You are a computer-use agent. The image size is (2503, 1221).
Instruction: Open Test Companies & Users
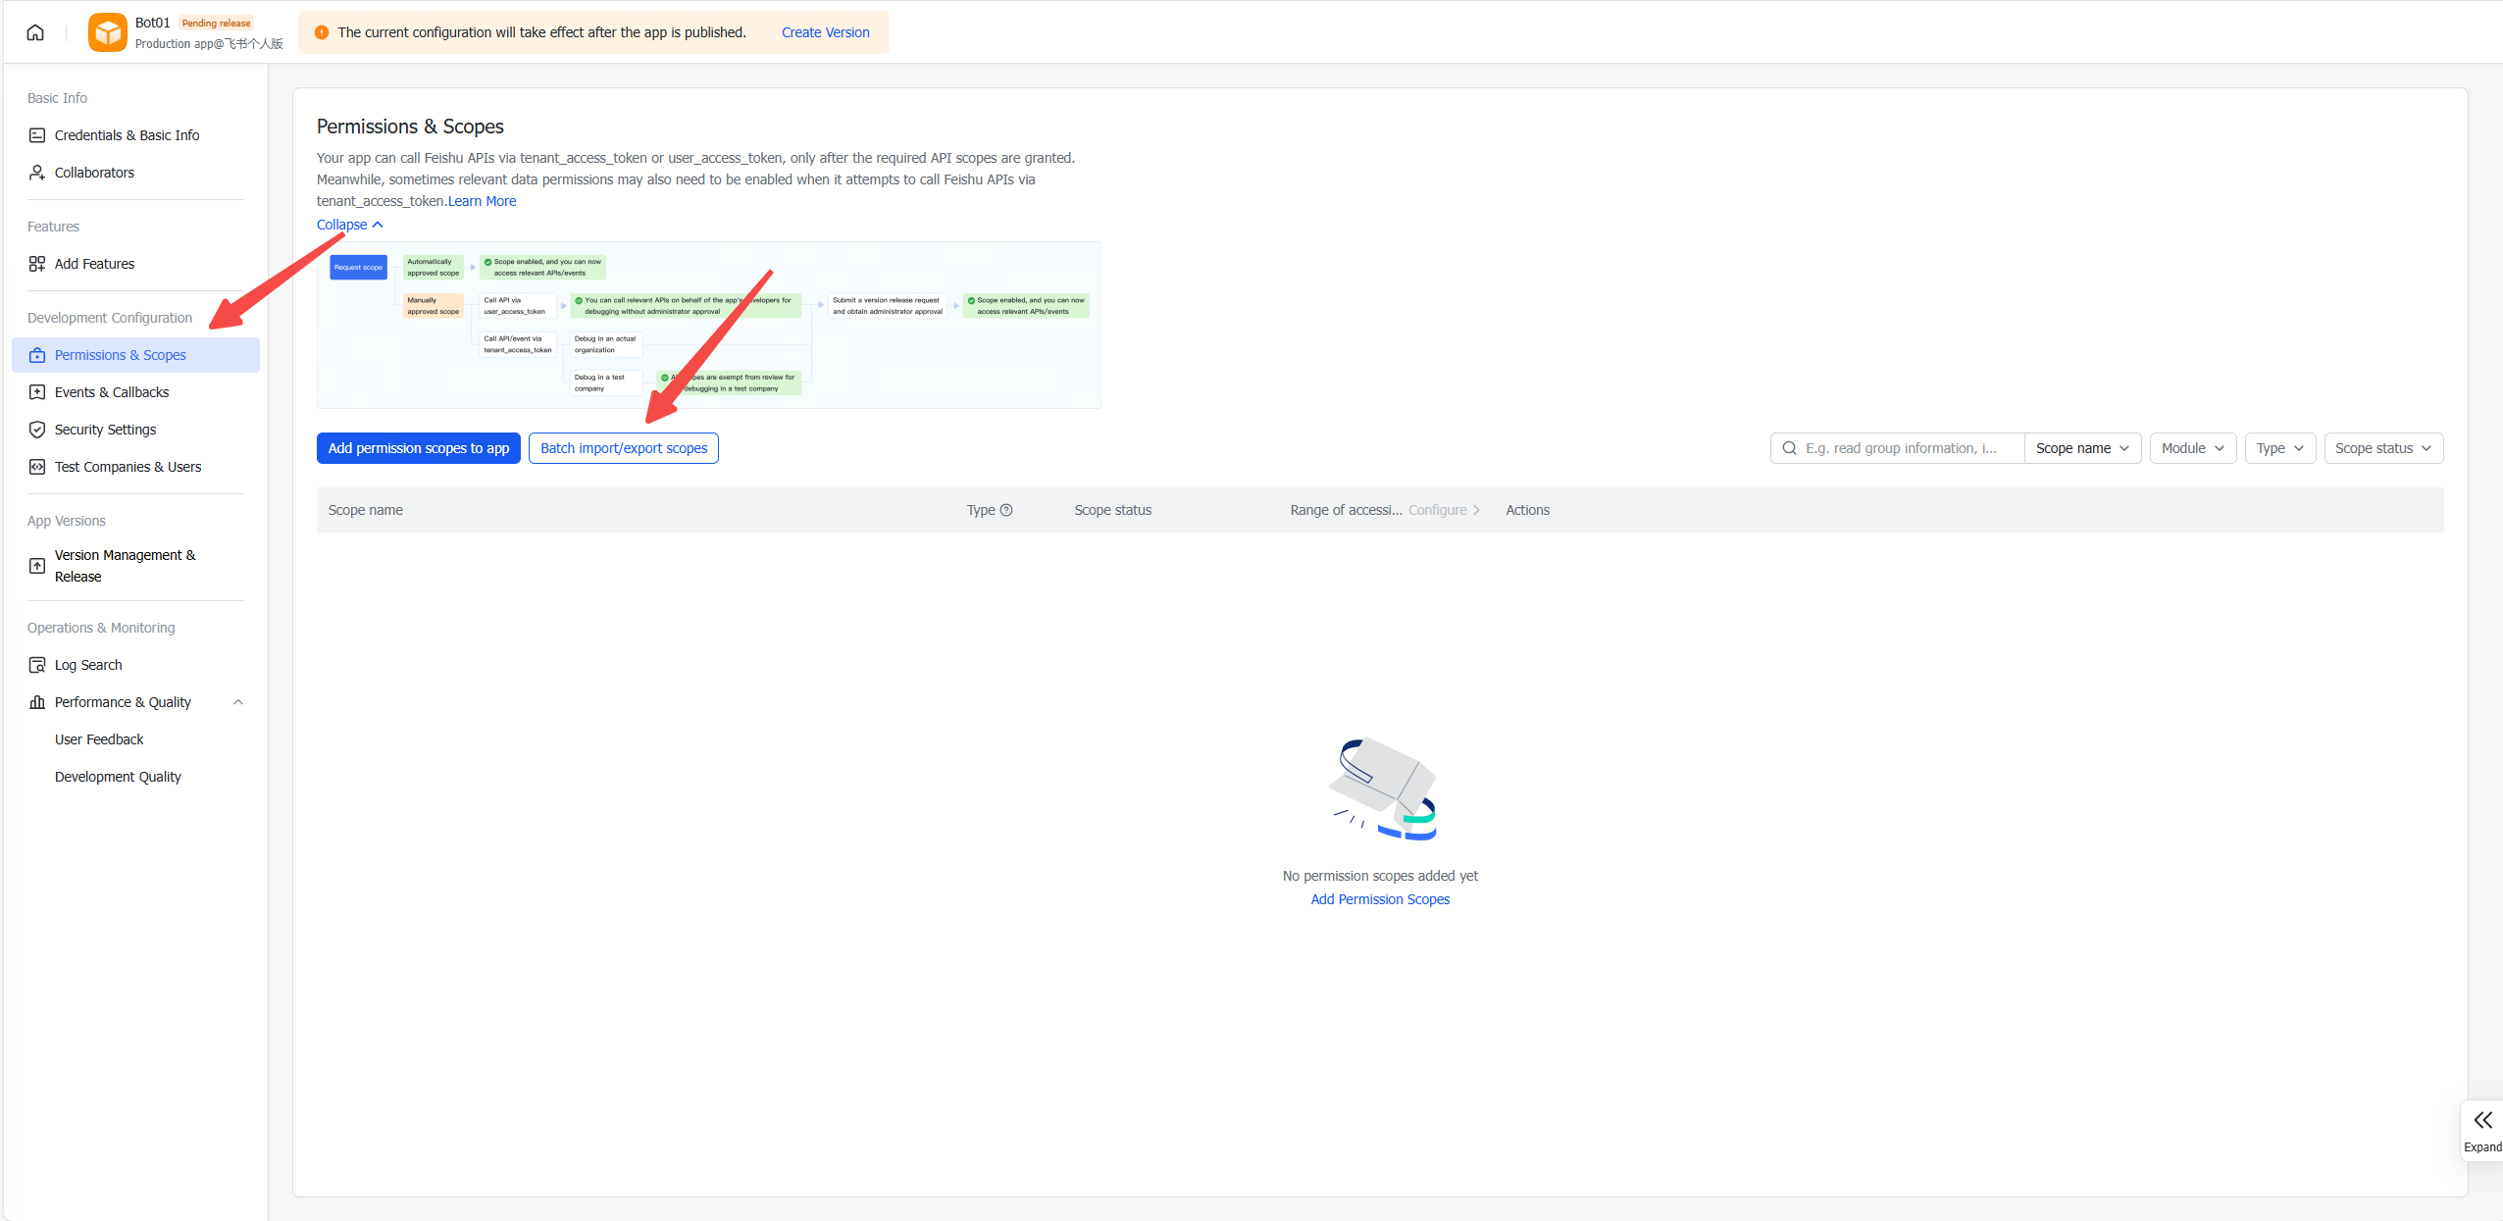(136, 467)
